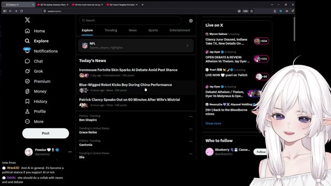
Task: Open OPEN DEBATE & REVIEW live space
Action: click(x=228, y=59)
